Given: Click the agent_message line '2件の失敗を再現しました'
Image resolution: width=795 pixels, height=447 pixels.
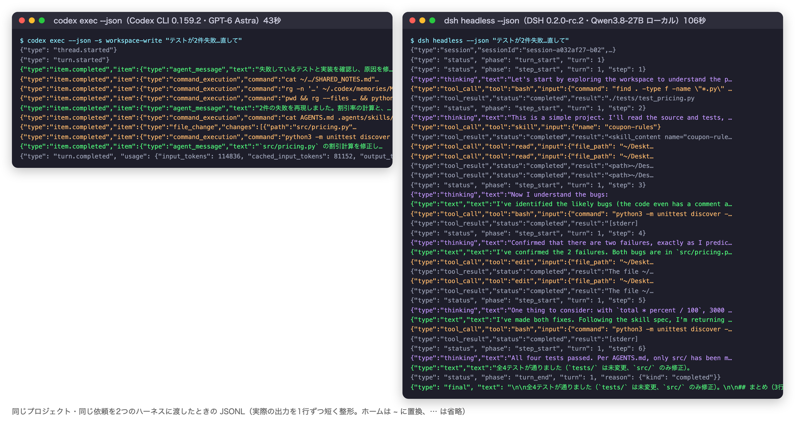Looking at the screenshot, I should [205, 108].
